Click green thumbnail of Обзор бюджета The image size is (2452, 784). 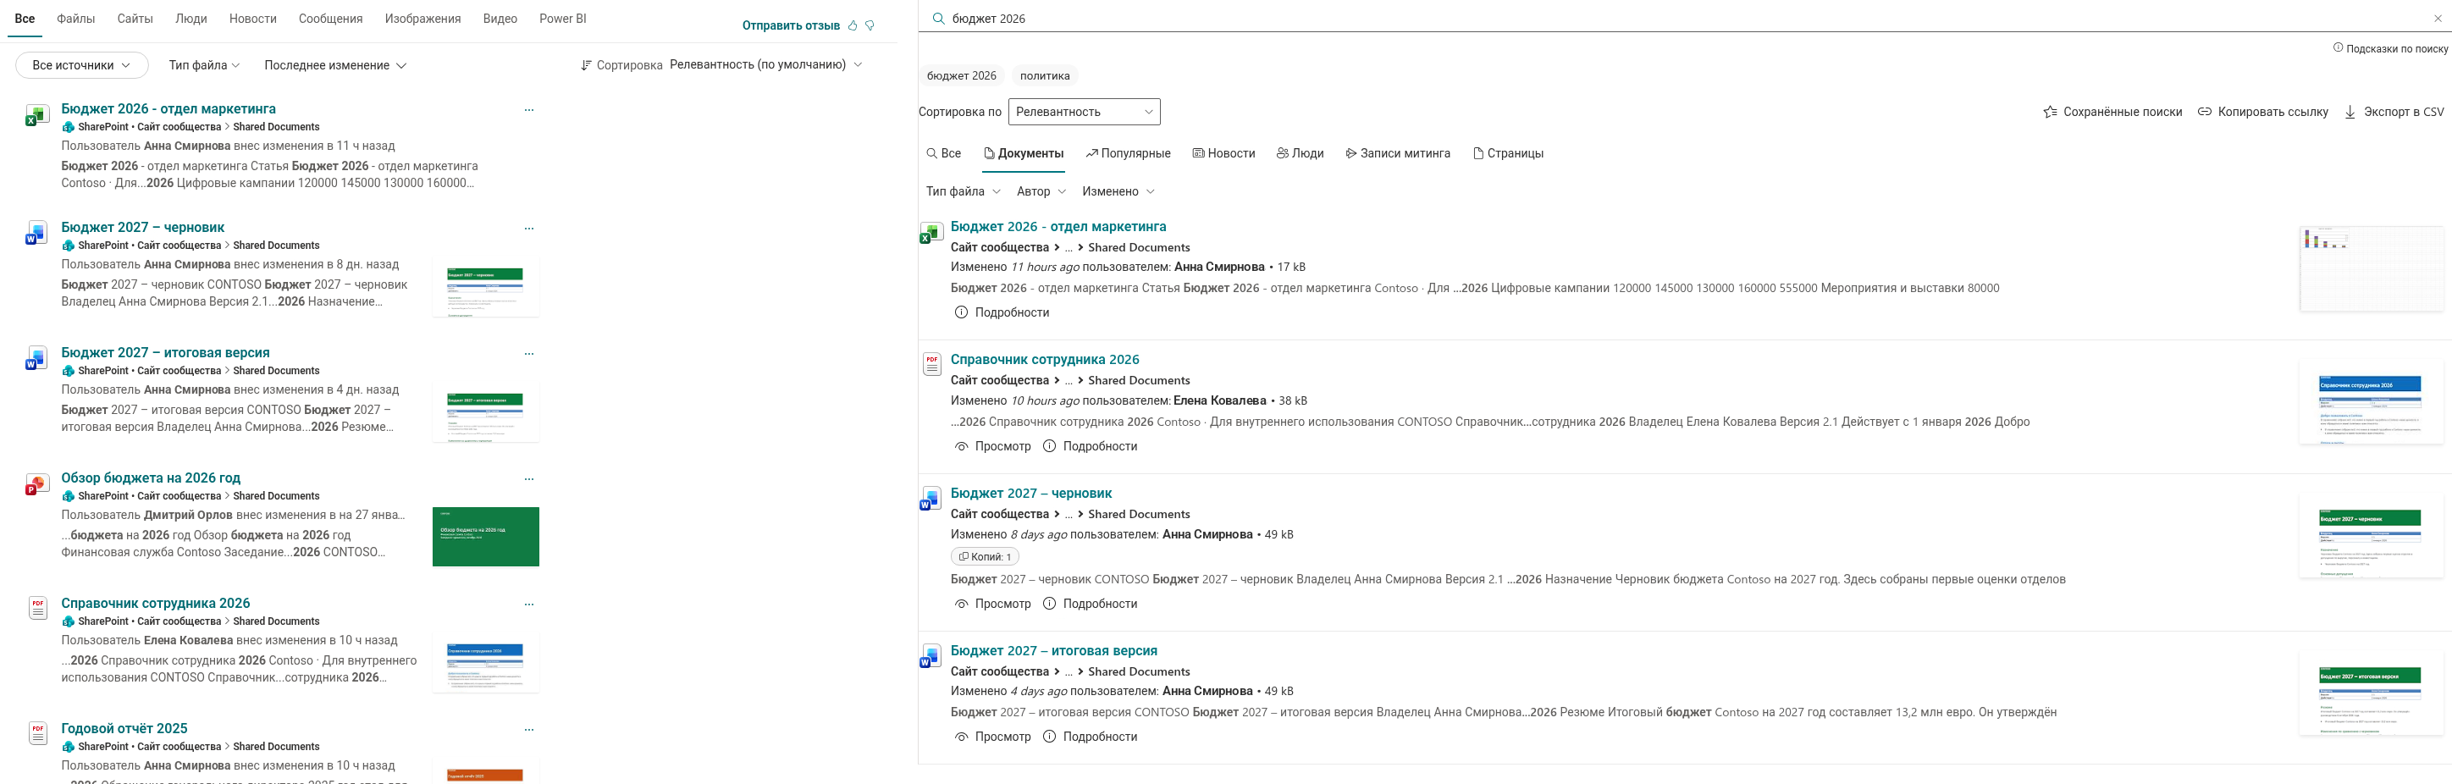[485, 537]
